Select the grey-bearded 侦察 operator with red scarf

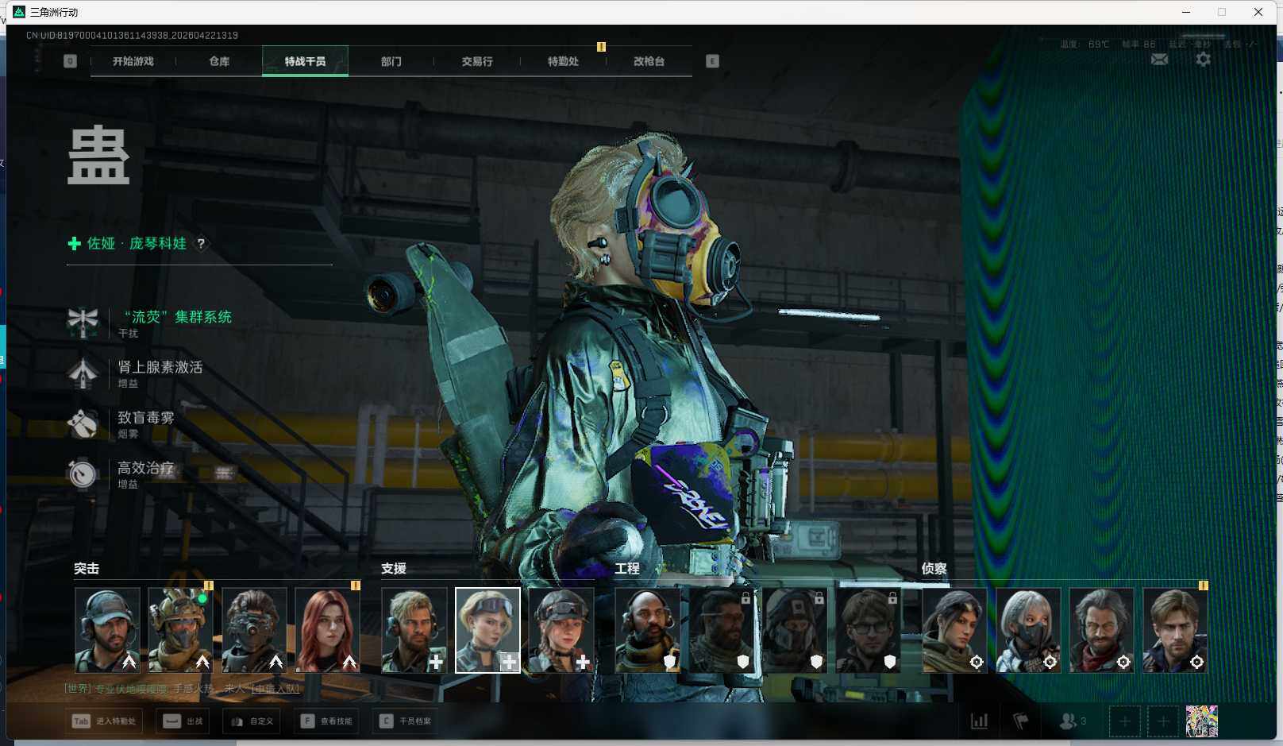[1101, 630]
